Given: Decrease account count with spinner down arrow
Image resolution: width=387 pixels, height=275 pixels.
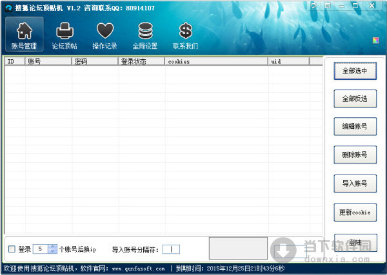Looking at the screenshot, I should coord(52,252).
